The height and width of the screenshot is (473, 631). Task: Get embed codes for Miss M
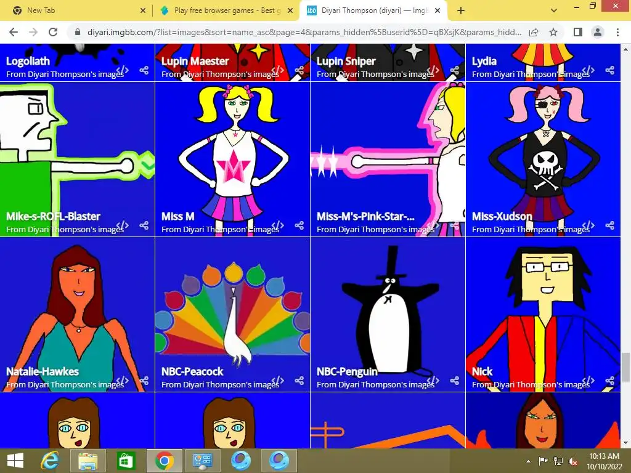click(x=278, y=225)
